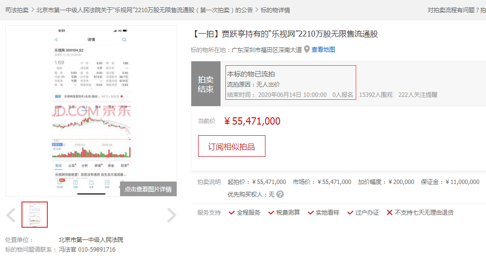The width and height of the screenshot is (486, 256).
Task: Click the 全程服务 checkmark icon
Action: point(231,213)
